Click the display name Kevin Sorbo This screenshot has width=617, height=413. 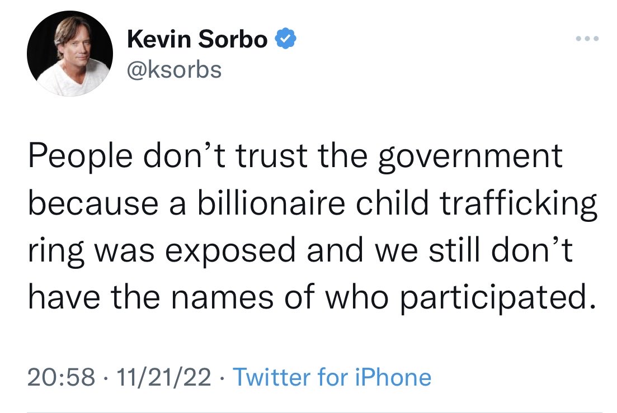point(197,40)
